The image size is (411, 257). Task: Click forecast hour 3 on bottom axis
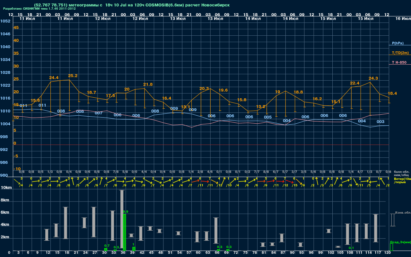[18, 253]
